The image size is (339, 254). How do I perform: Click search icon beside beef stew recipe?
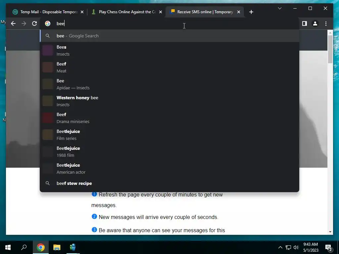(x=48, y=183)
